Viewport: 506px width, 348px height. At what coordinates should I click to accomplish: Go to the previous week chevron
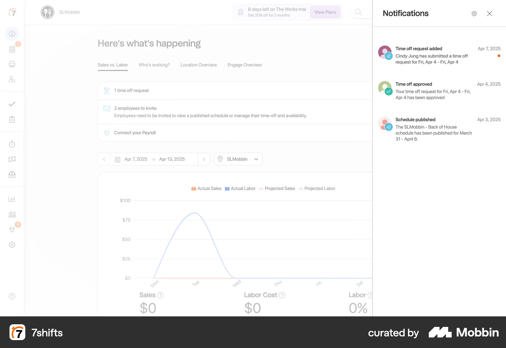pyautogui.click(x=104, y=159)
